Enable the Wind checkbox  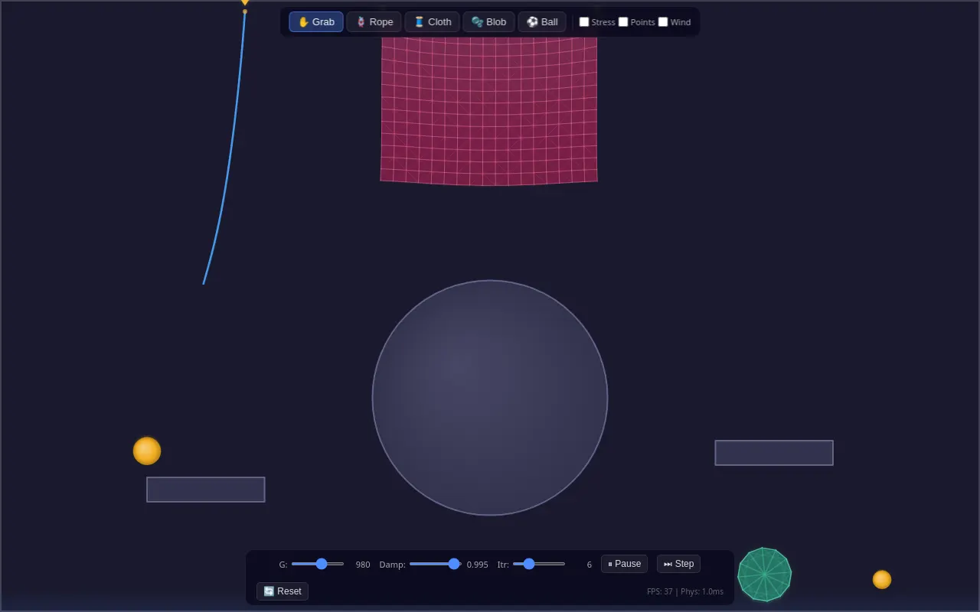pos(663,22)
